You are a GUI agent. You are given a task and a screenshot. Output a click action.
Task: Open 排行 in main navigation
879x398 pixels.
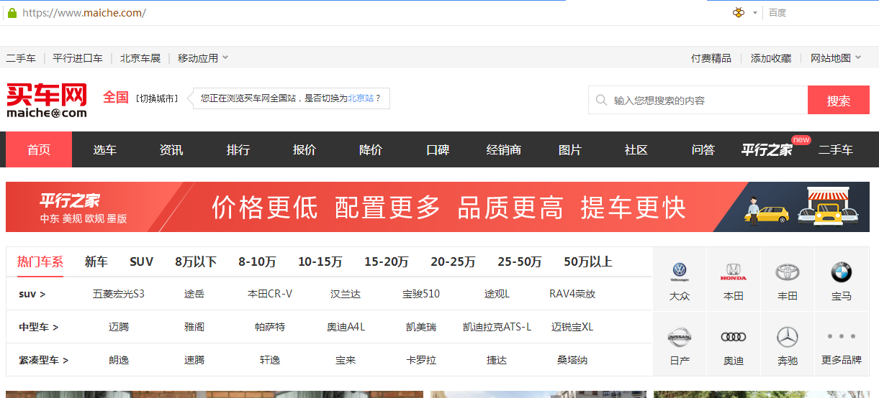(x=238, y=149)
